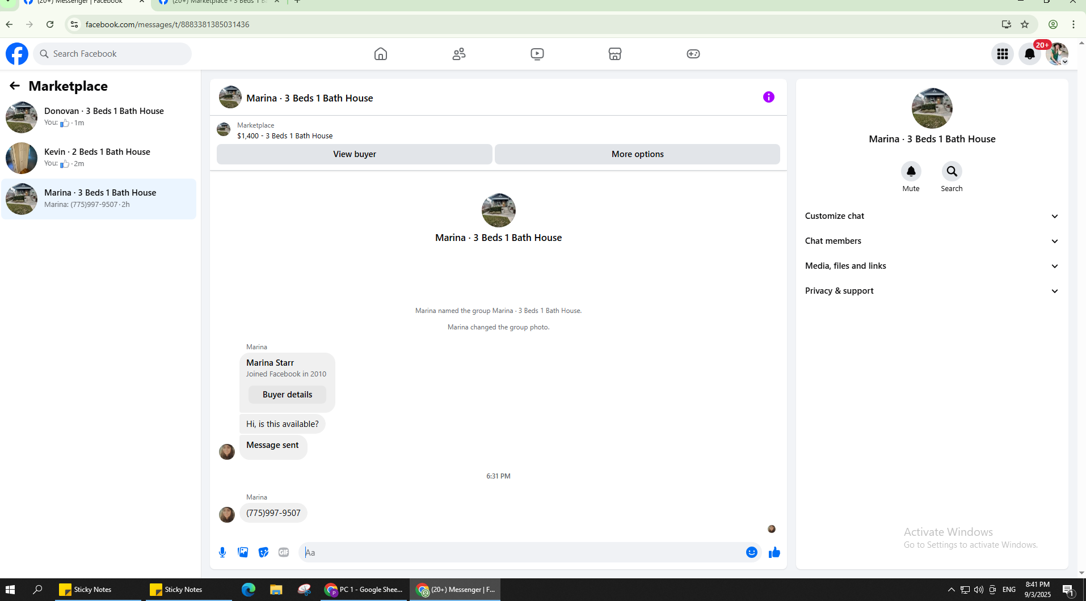Image resolution: width=1086 pixels, height=601 pixels.
Task: Click the Search Facebook field
Action: pyautogui.click(x=112, y=54)
